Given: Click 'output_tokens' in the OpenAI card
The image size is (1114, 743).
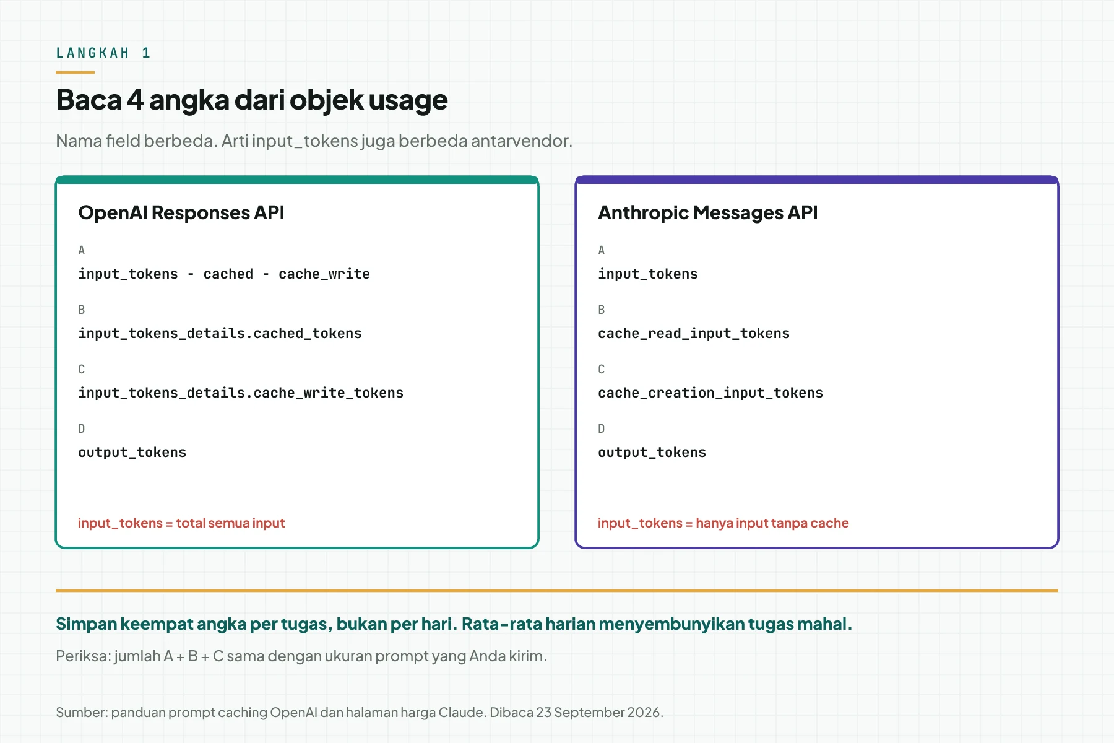Looking at the screenshot, I should pyautogui.click(x=132, y=452).
